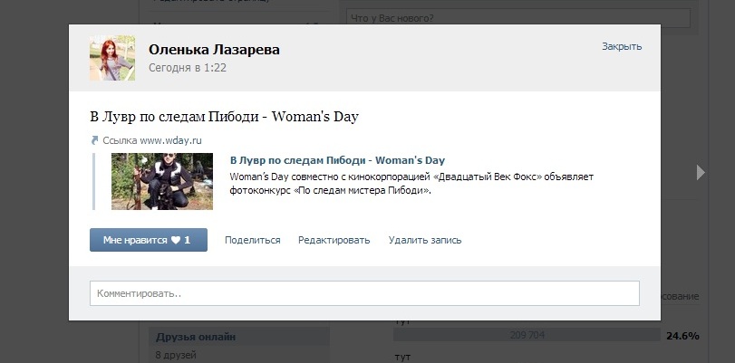Click the article description text about фотоконкурс
This screenshot has height=363, width=735.
(x=411, y=184)
